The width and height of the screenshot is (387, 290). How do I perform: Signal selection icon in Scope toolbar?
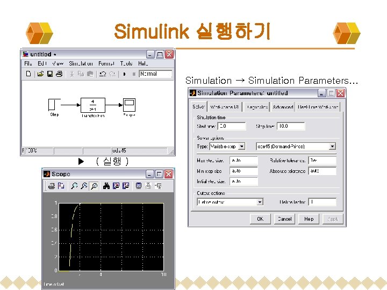click(158, 186)
